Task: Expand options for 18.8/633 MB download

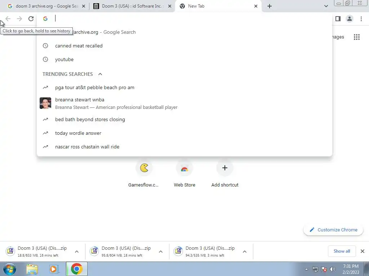Action: tap(77, 252)
